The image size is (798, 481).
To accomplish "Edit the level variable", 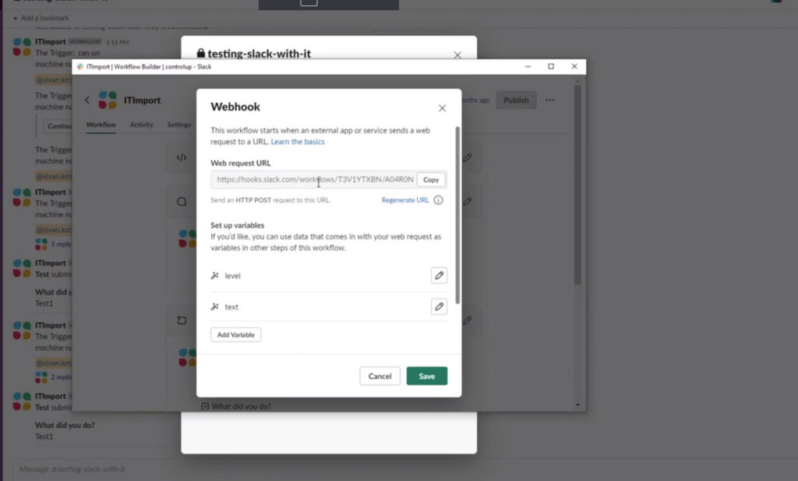I will [x=439, y=275].
